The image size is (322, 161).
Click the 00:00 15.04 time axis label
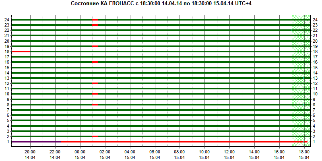(80, 154)
